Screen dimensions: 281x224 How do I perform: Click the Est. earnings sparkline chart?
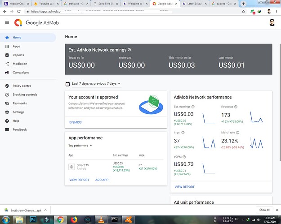pos(209,118)
